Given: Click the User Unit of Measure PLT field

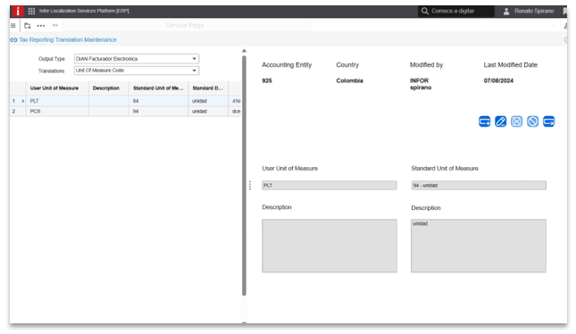Looking at the screenshot, I should coord(330,186).
